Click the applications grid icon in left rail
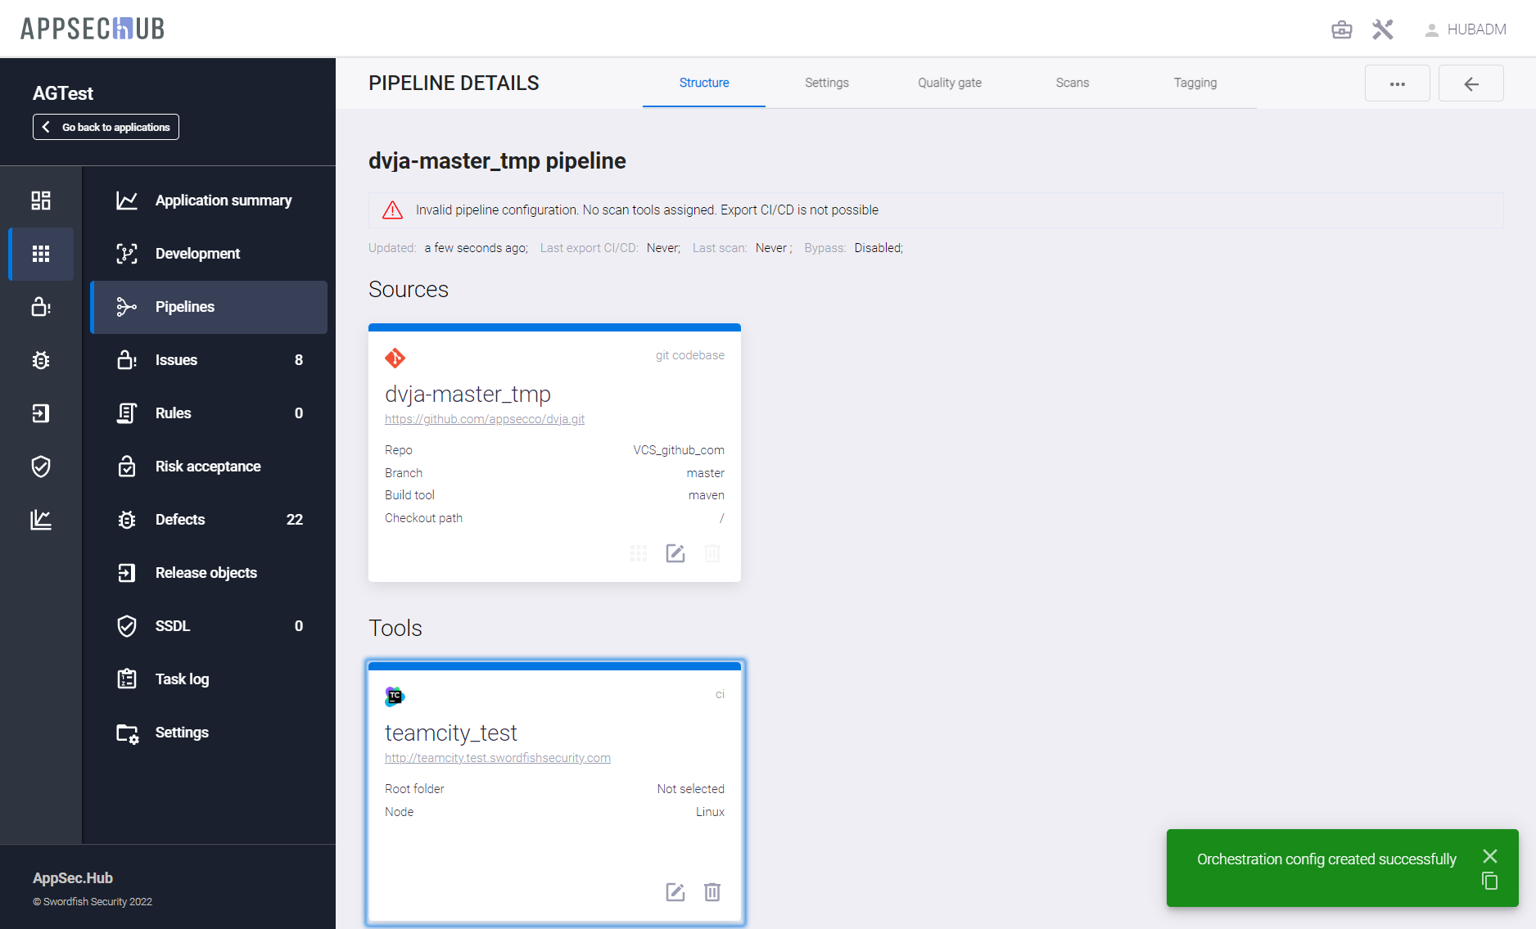The height and width of the screenshot is (929, 1536). pyautogui.click(x=41, y=254)
